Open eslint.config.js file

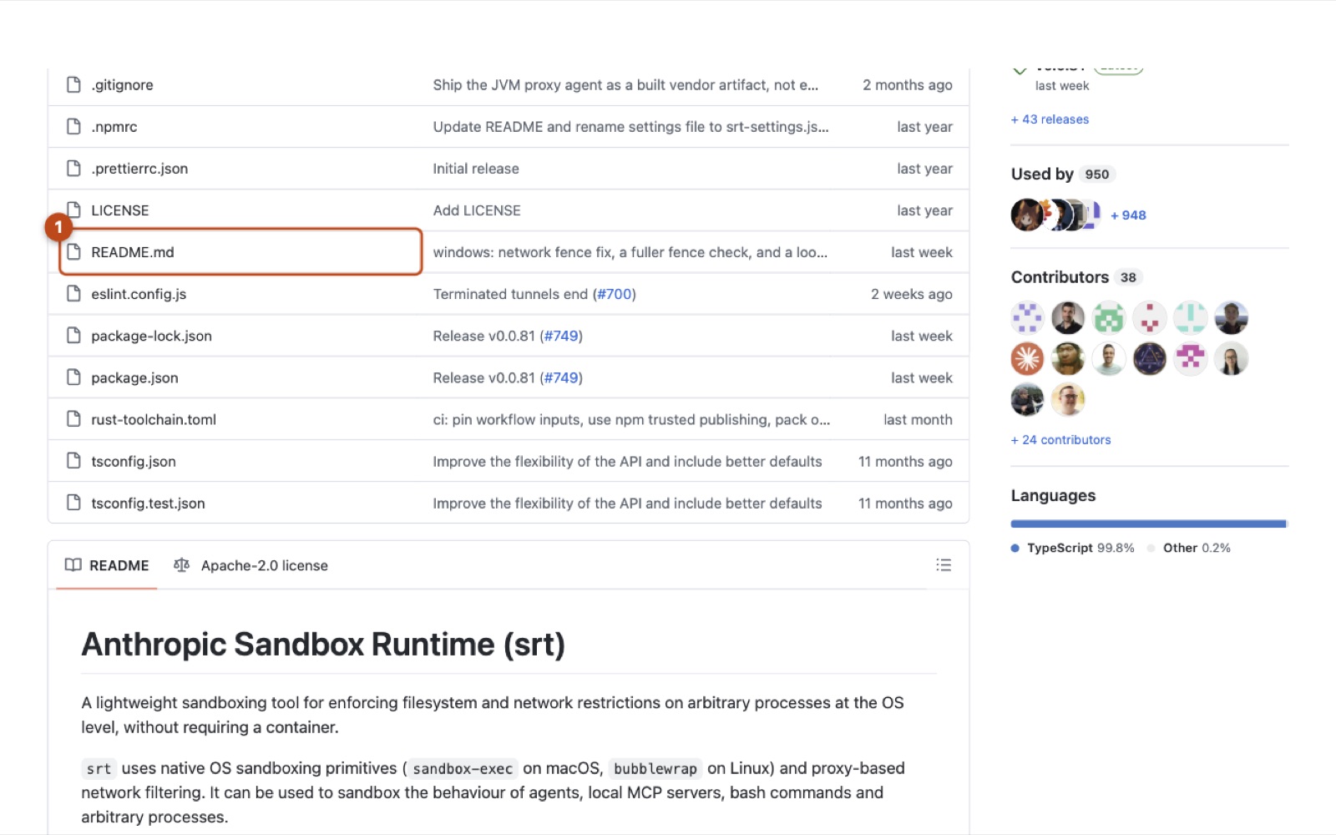tap(139, 294)
